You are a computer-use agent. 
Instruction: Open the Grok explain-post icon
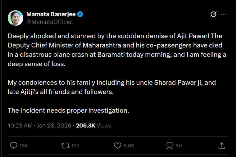[x=213, y=14]
